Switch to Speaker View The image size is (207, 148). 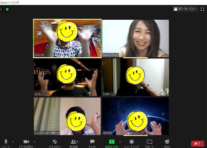(185, 9)
